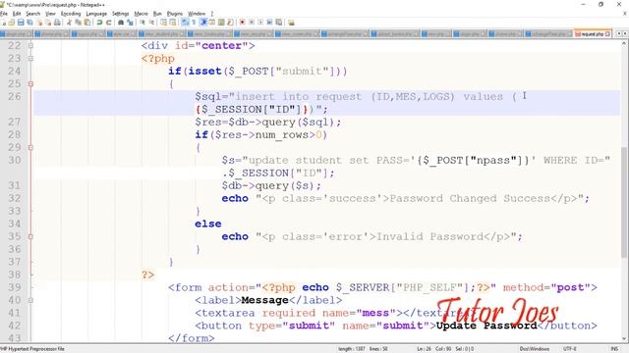Open the File menu

pos(4,14)
